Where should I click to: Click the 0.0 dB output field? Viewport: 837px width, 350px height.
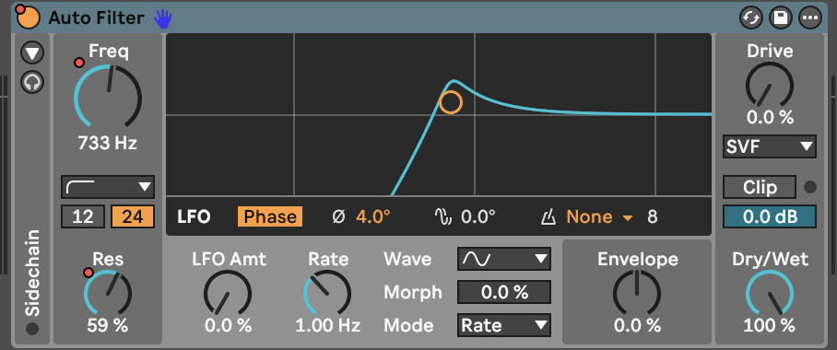769,216
